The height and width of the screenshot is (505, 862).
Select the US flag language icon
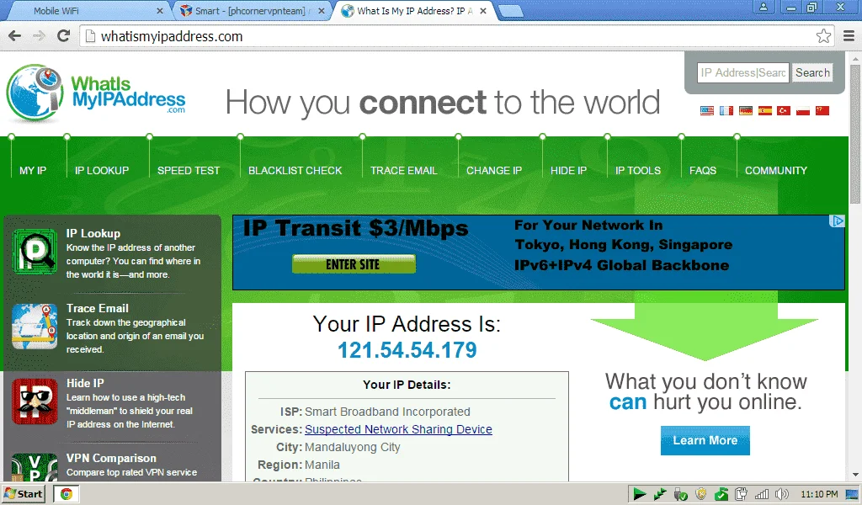707,110
